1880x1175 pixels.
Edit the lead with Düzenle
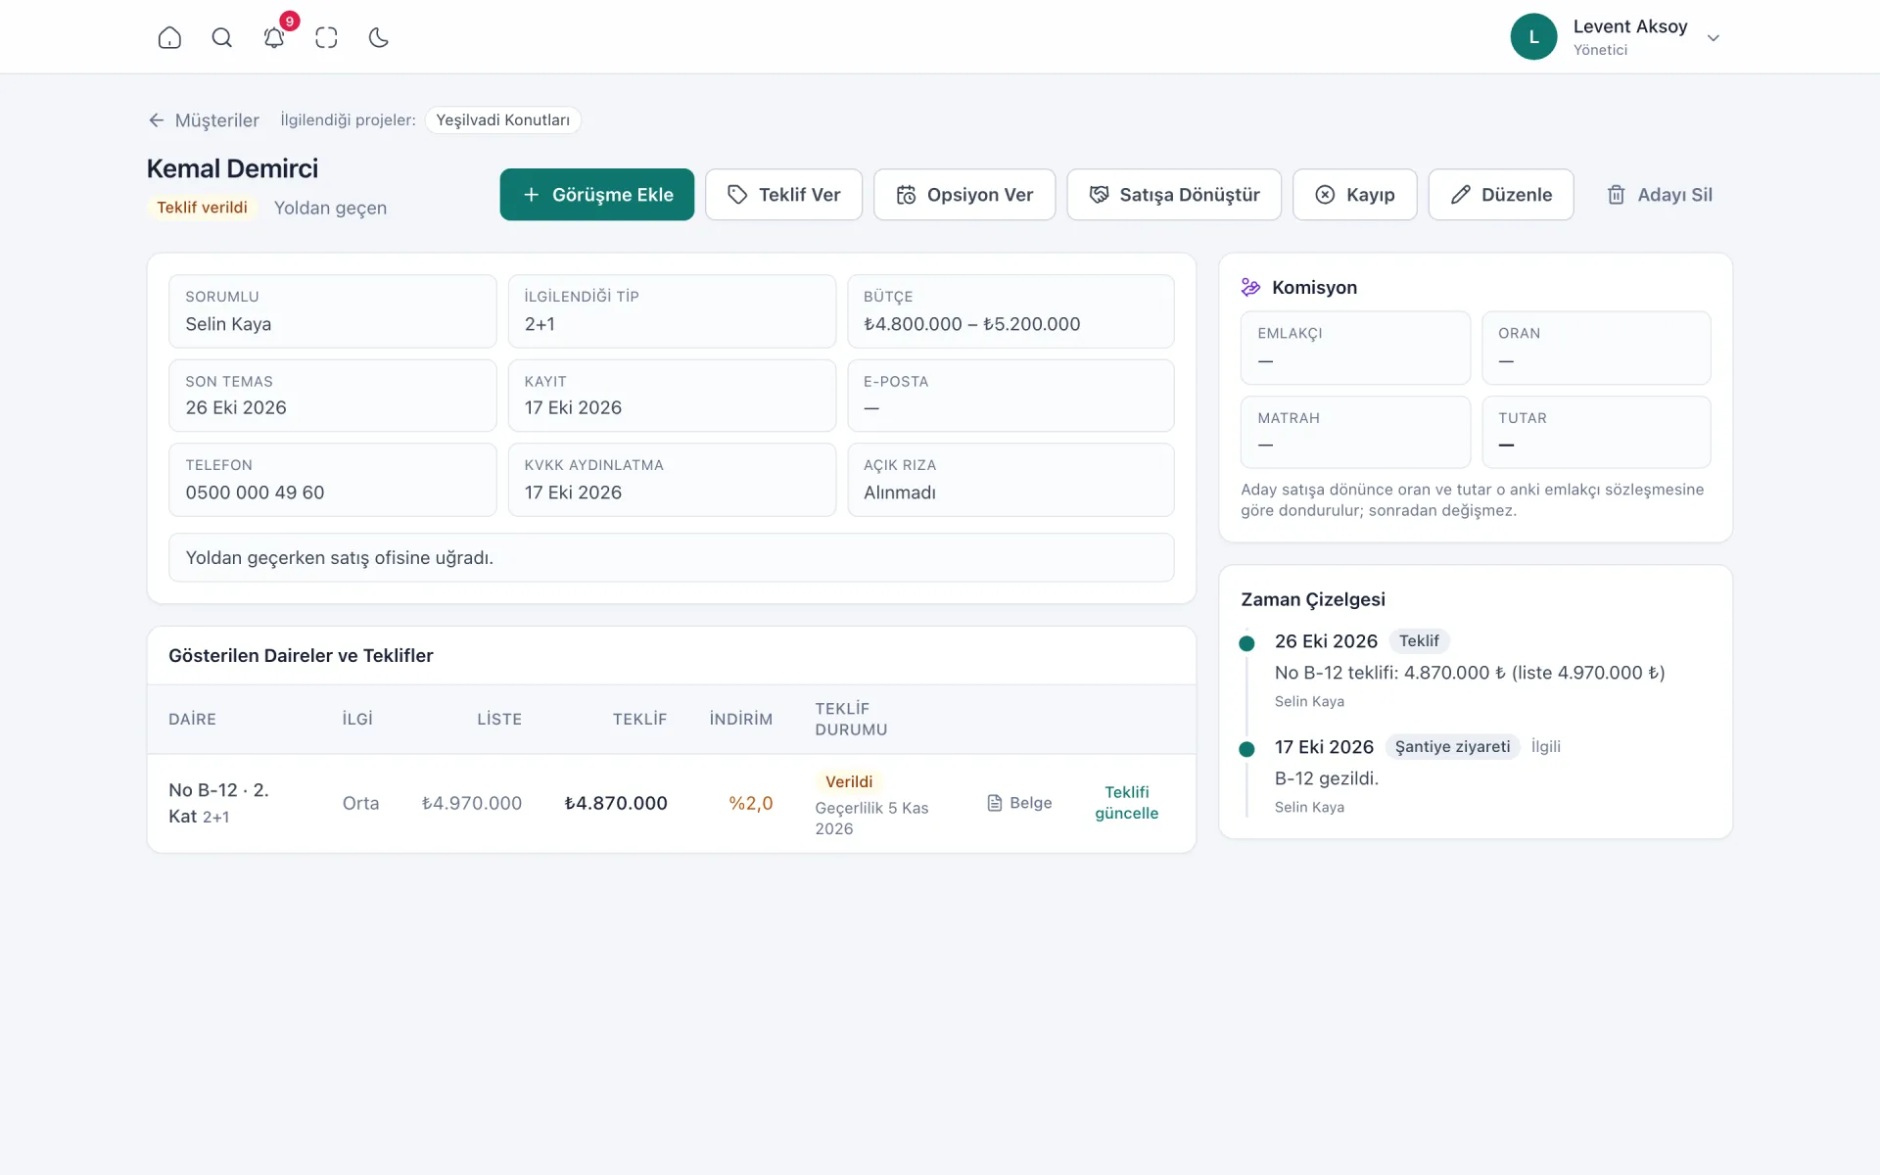click(x=1501, y=194)
